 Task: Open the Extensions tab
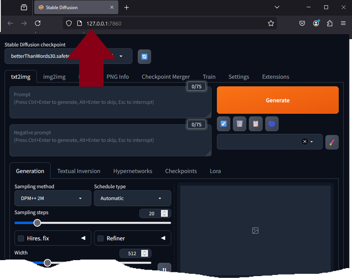276,77
